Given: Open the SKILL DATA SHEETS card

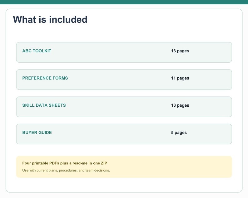Looking at the screenshot, I should (124, 107).
